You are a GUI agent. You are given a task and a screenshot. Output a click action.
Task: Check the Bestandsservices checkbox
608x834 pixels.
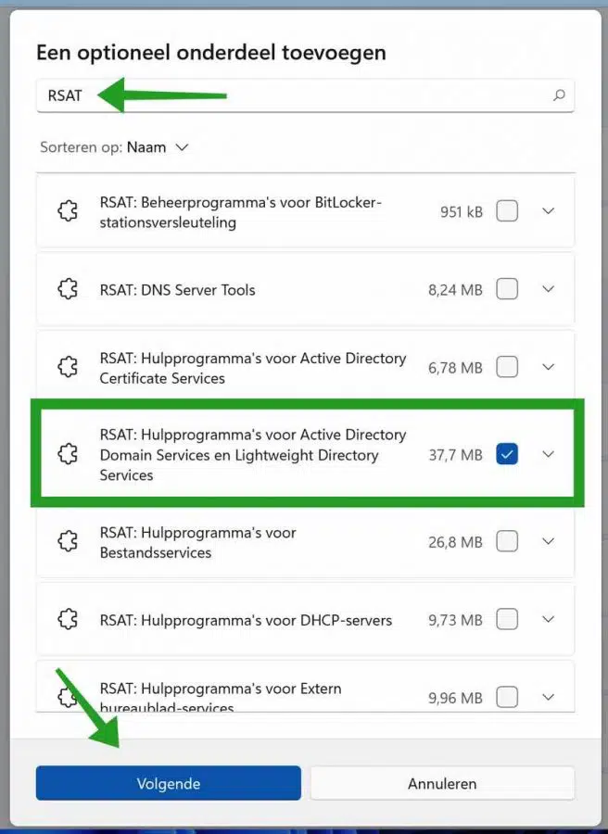[507, 541]
